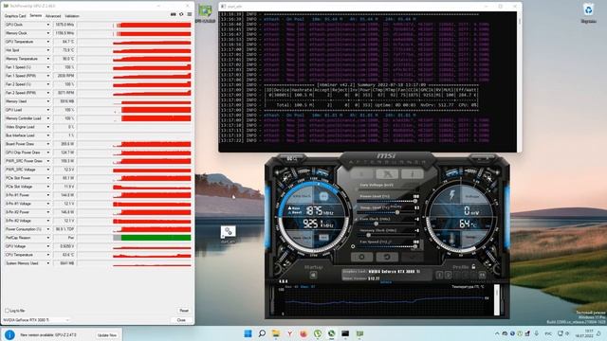Screen dimensions: 607x341
Task: Reset Afterburner settings to default
Action: pyautogui.click(x=387, y=257)
